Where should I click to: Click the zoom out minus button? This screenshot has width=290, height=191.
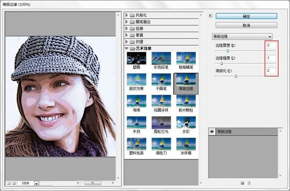tap(9, 183)
